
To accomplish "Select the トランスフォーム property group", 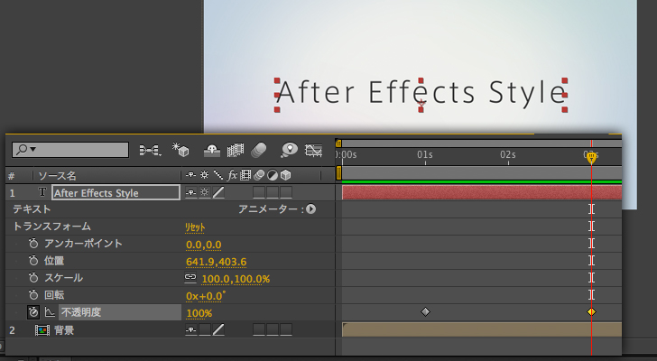I will pyautogui.click(x=52, y=227).
